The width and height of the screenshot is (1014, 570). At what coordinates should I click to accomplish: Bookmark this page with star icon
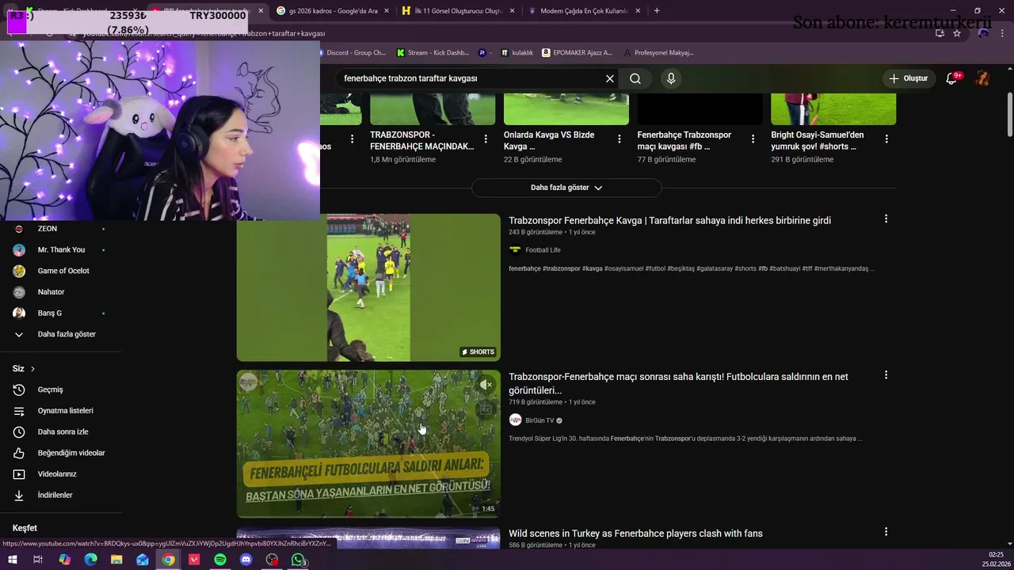pos(957,33)
